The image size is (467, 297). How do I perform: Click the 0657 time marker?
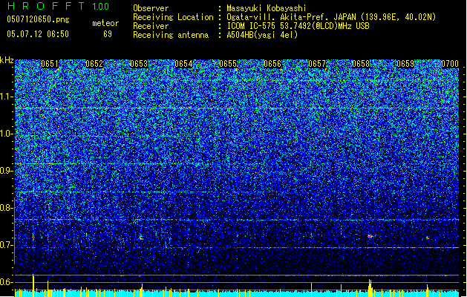(317, 64)
